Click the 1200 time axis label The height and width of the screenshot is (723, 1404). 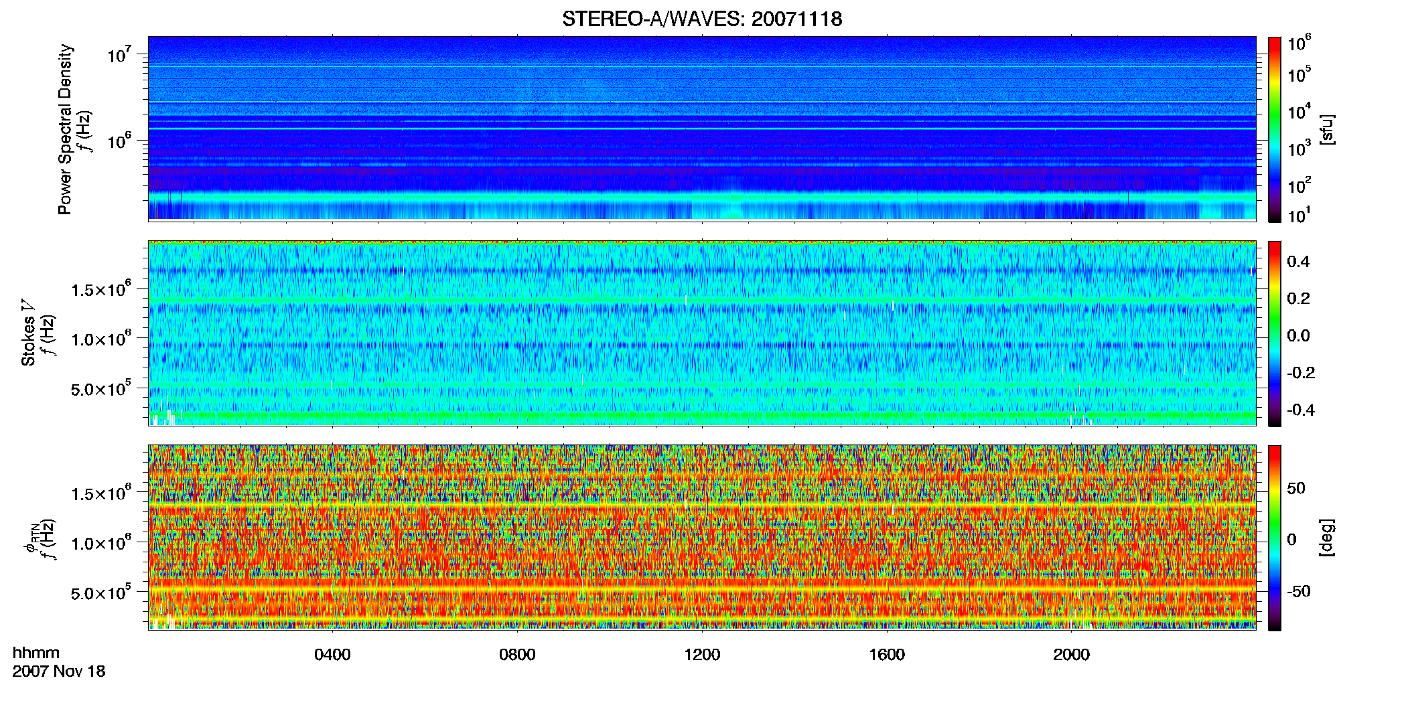tap(702, 655)
